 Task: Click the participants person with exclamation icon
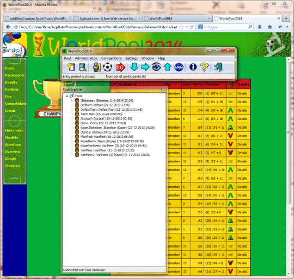(x=96, y=67)
